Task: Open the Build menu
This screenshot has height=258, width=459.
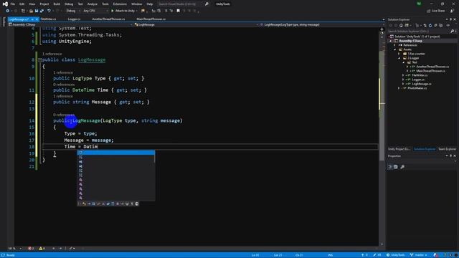Action: click(57, 4)
